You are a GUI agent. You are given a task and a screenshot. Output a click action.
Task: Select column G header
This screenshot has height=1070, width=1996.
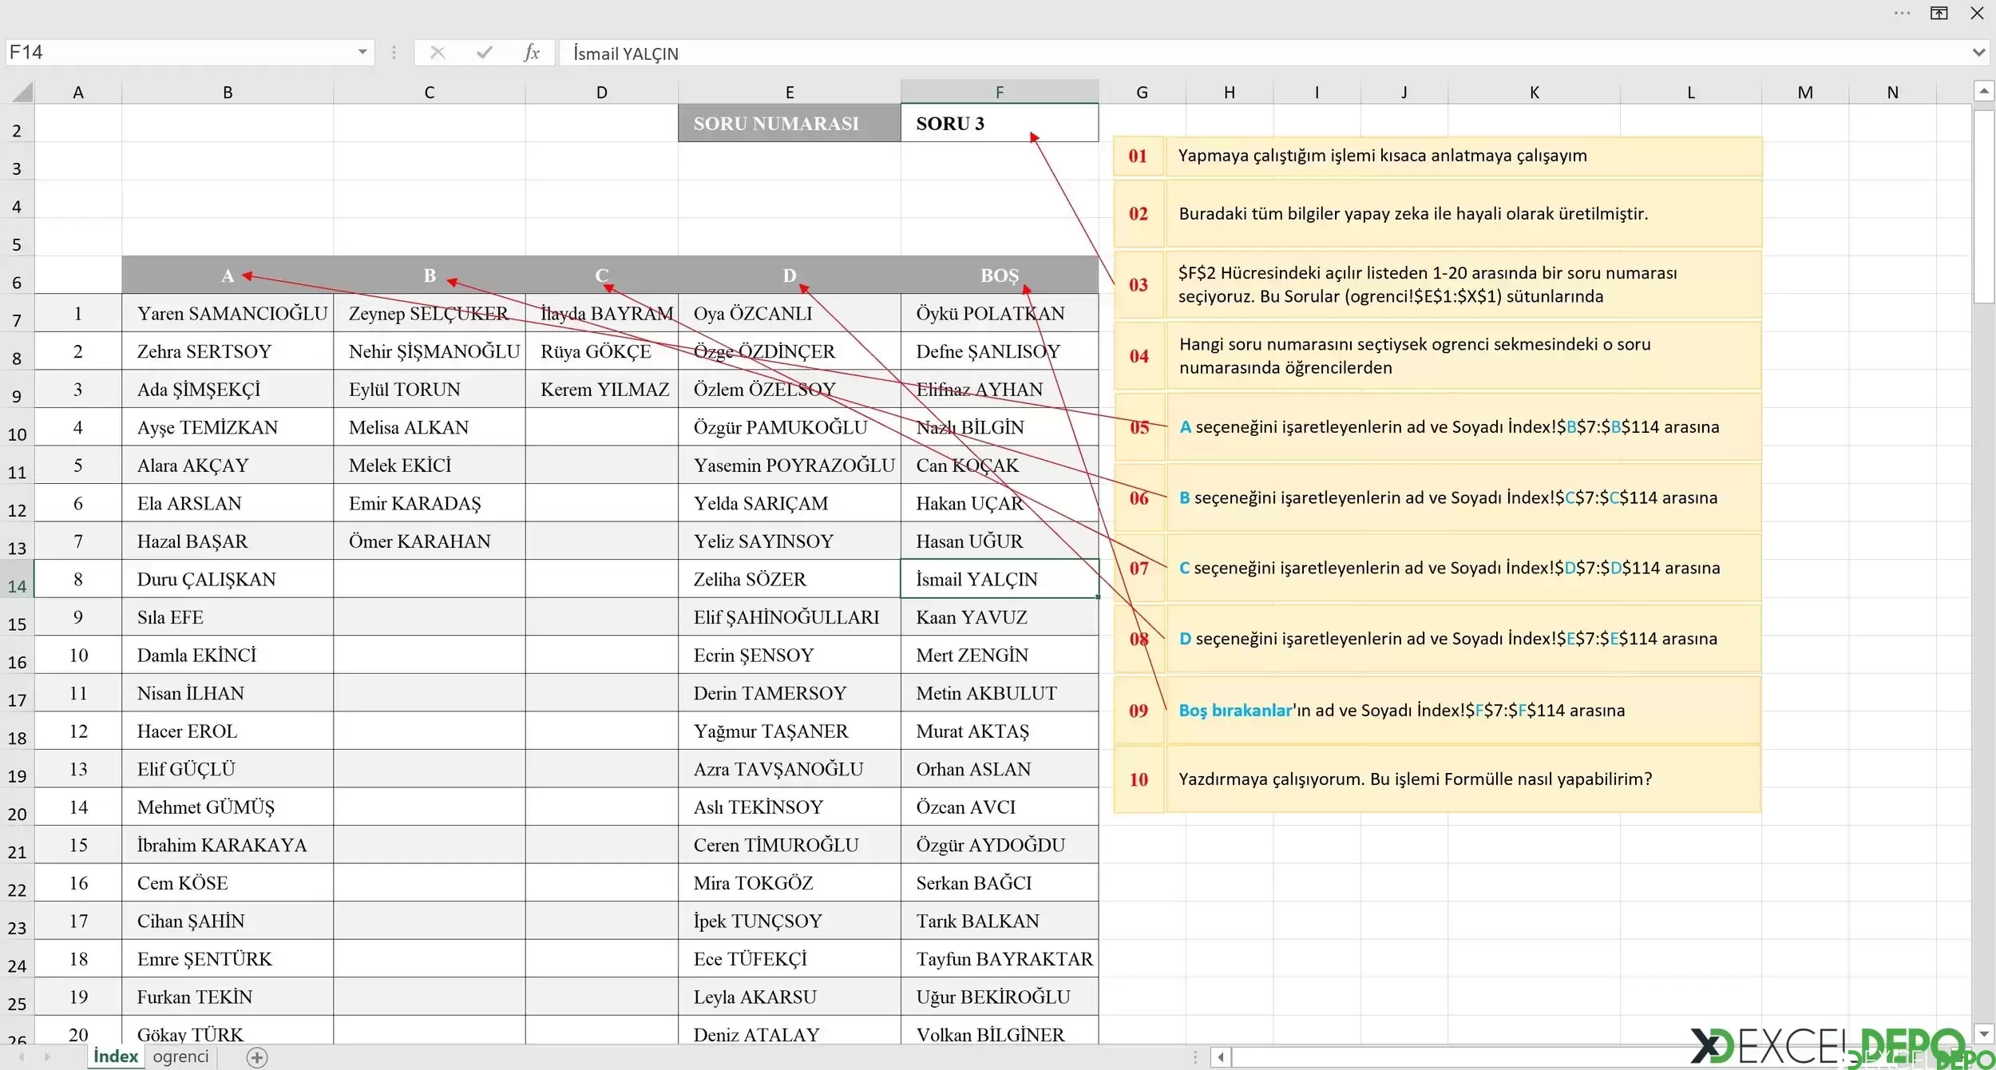pyautogui.click(x=1143, y=93)
